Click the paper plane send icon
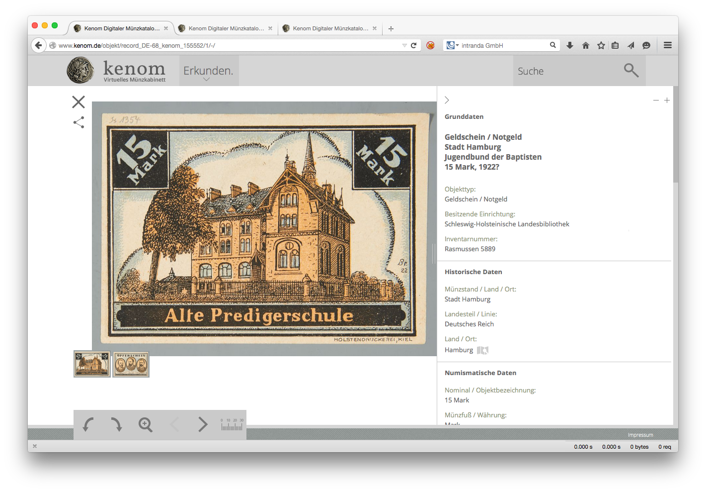Viewport: 706px width, 492px height. pyautogui.click(x=631, y=45)
